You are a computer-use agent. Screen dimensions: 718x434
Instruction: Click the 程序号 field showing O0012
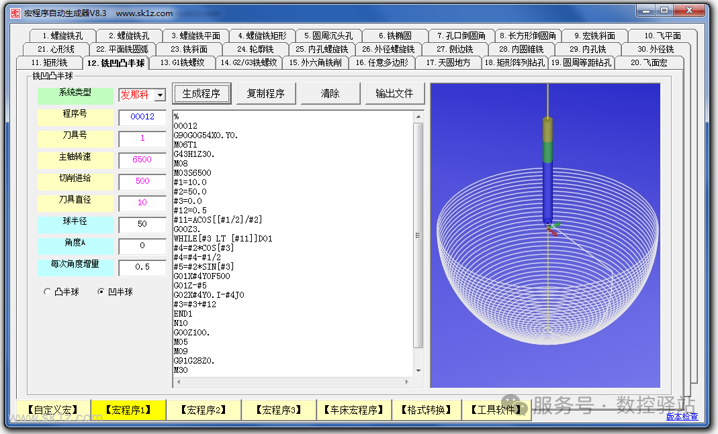[x=142, y=117]
